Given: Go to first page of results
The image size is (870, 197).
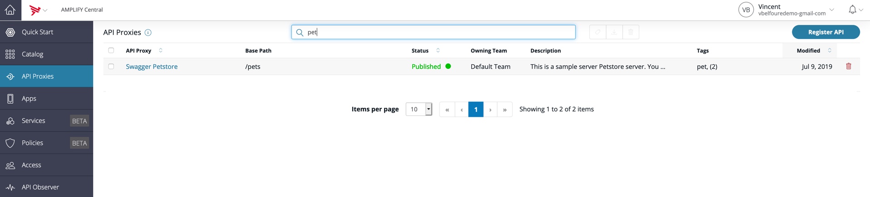Looking at the screenshot, I should coord(447,110).
